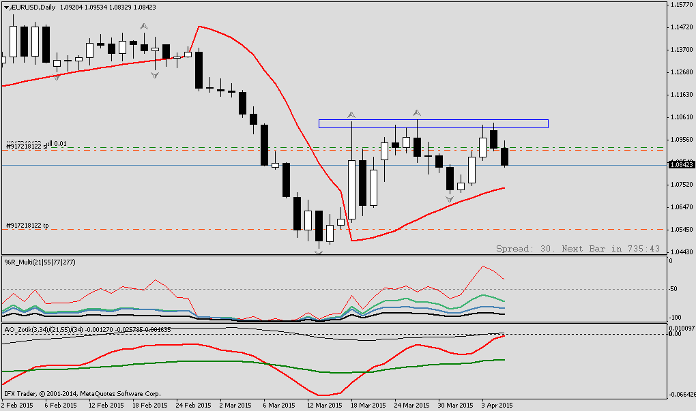
Task: Click the 1.15770 price scale label
Action: pyautogui.click(x=682, y=5)
